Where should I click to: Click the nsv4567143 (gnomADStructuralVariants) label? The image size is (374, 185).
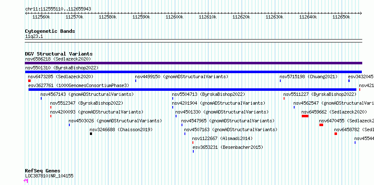pyautogui.click(x=87, y=94)
